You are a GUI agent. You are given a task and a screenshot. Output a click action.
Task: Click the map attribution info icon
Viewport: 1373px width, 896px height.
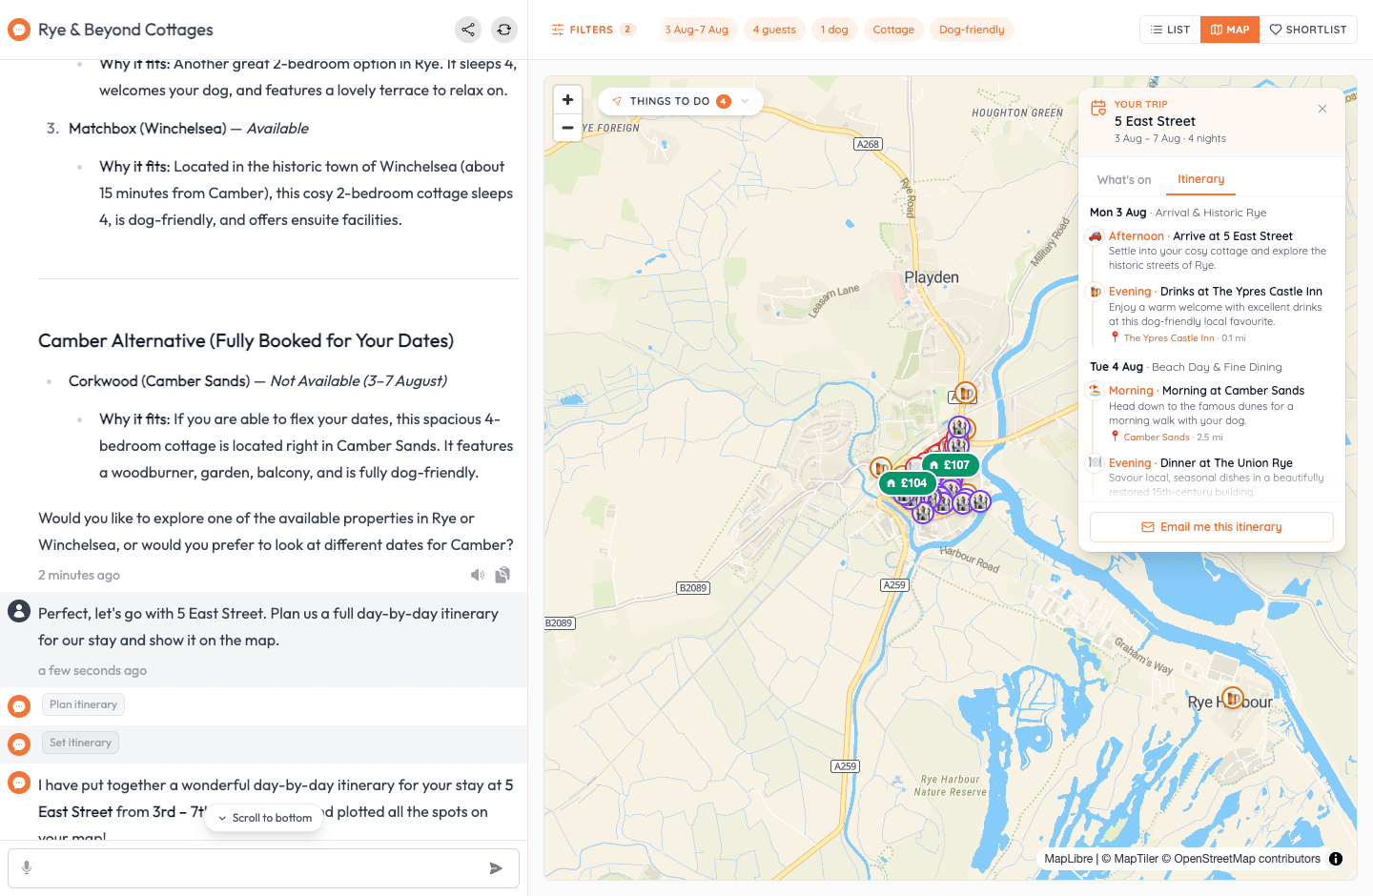pyautogui.click(x=1336, y=859)
